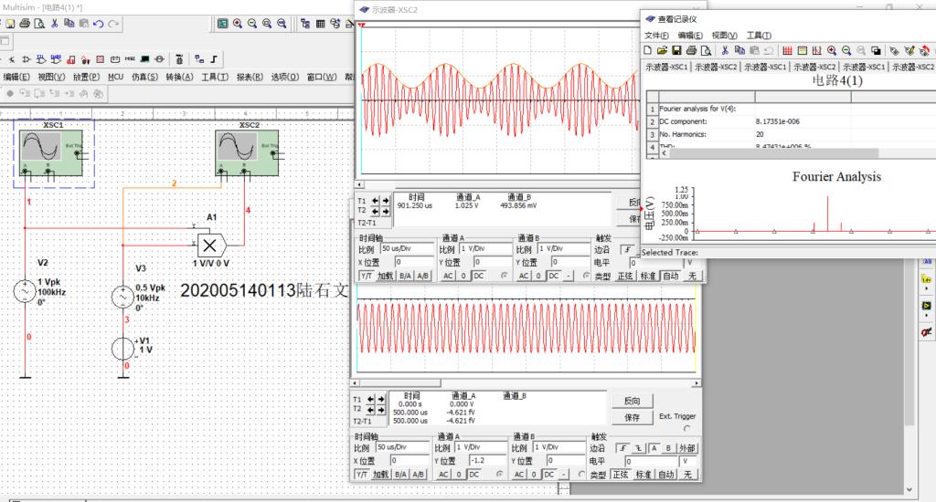This screenshot has height=502, width=936.
Task: Select 正弦 trigger type on lower oscilloscope
Action: pyautogui.click(x=621, y=475)
